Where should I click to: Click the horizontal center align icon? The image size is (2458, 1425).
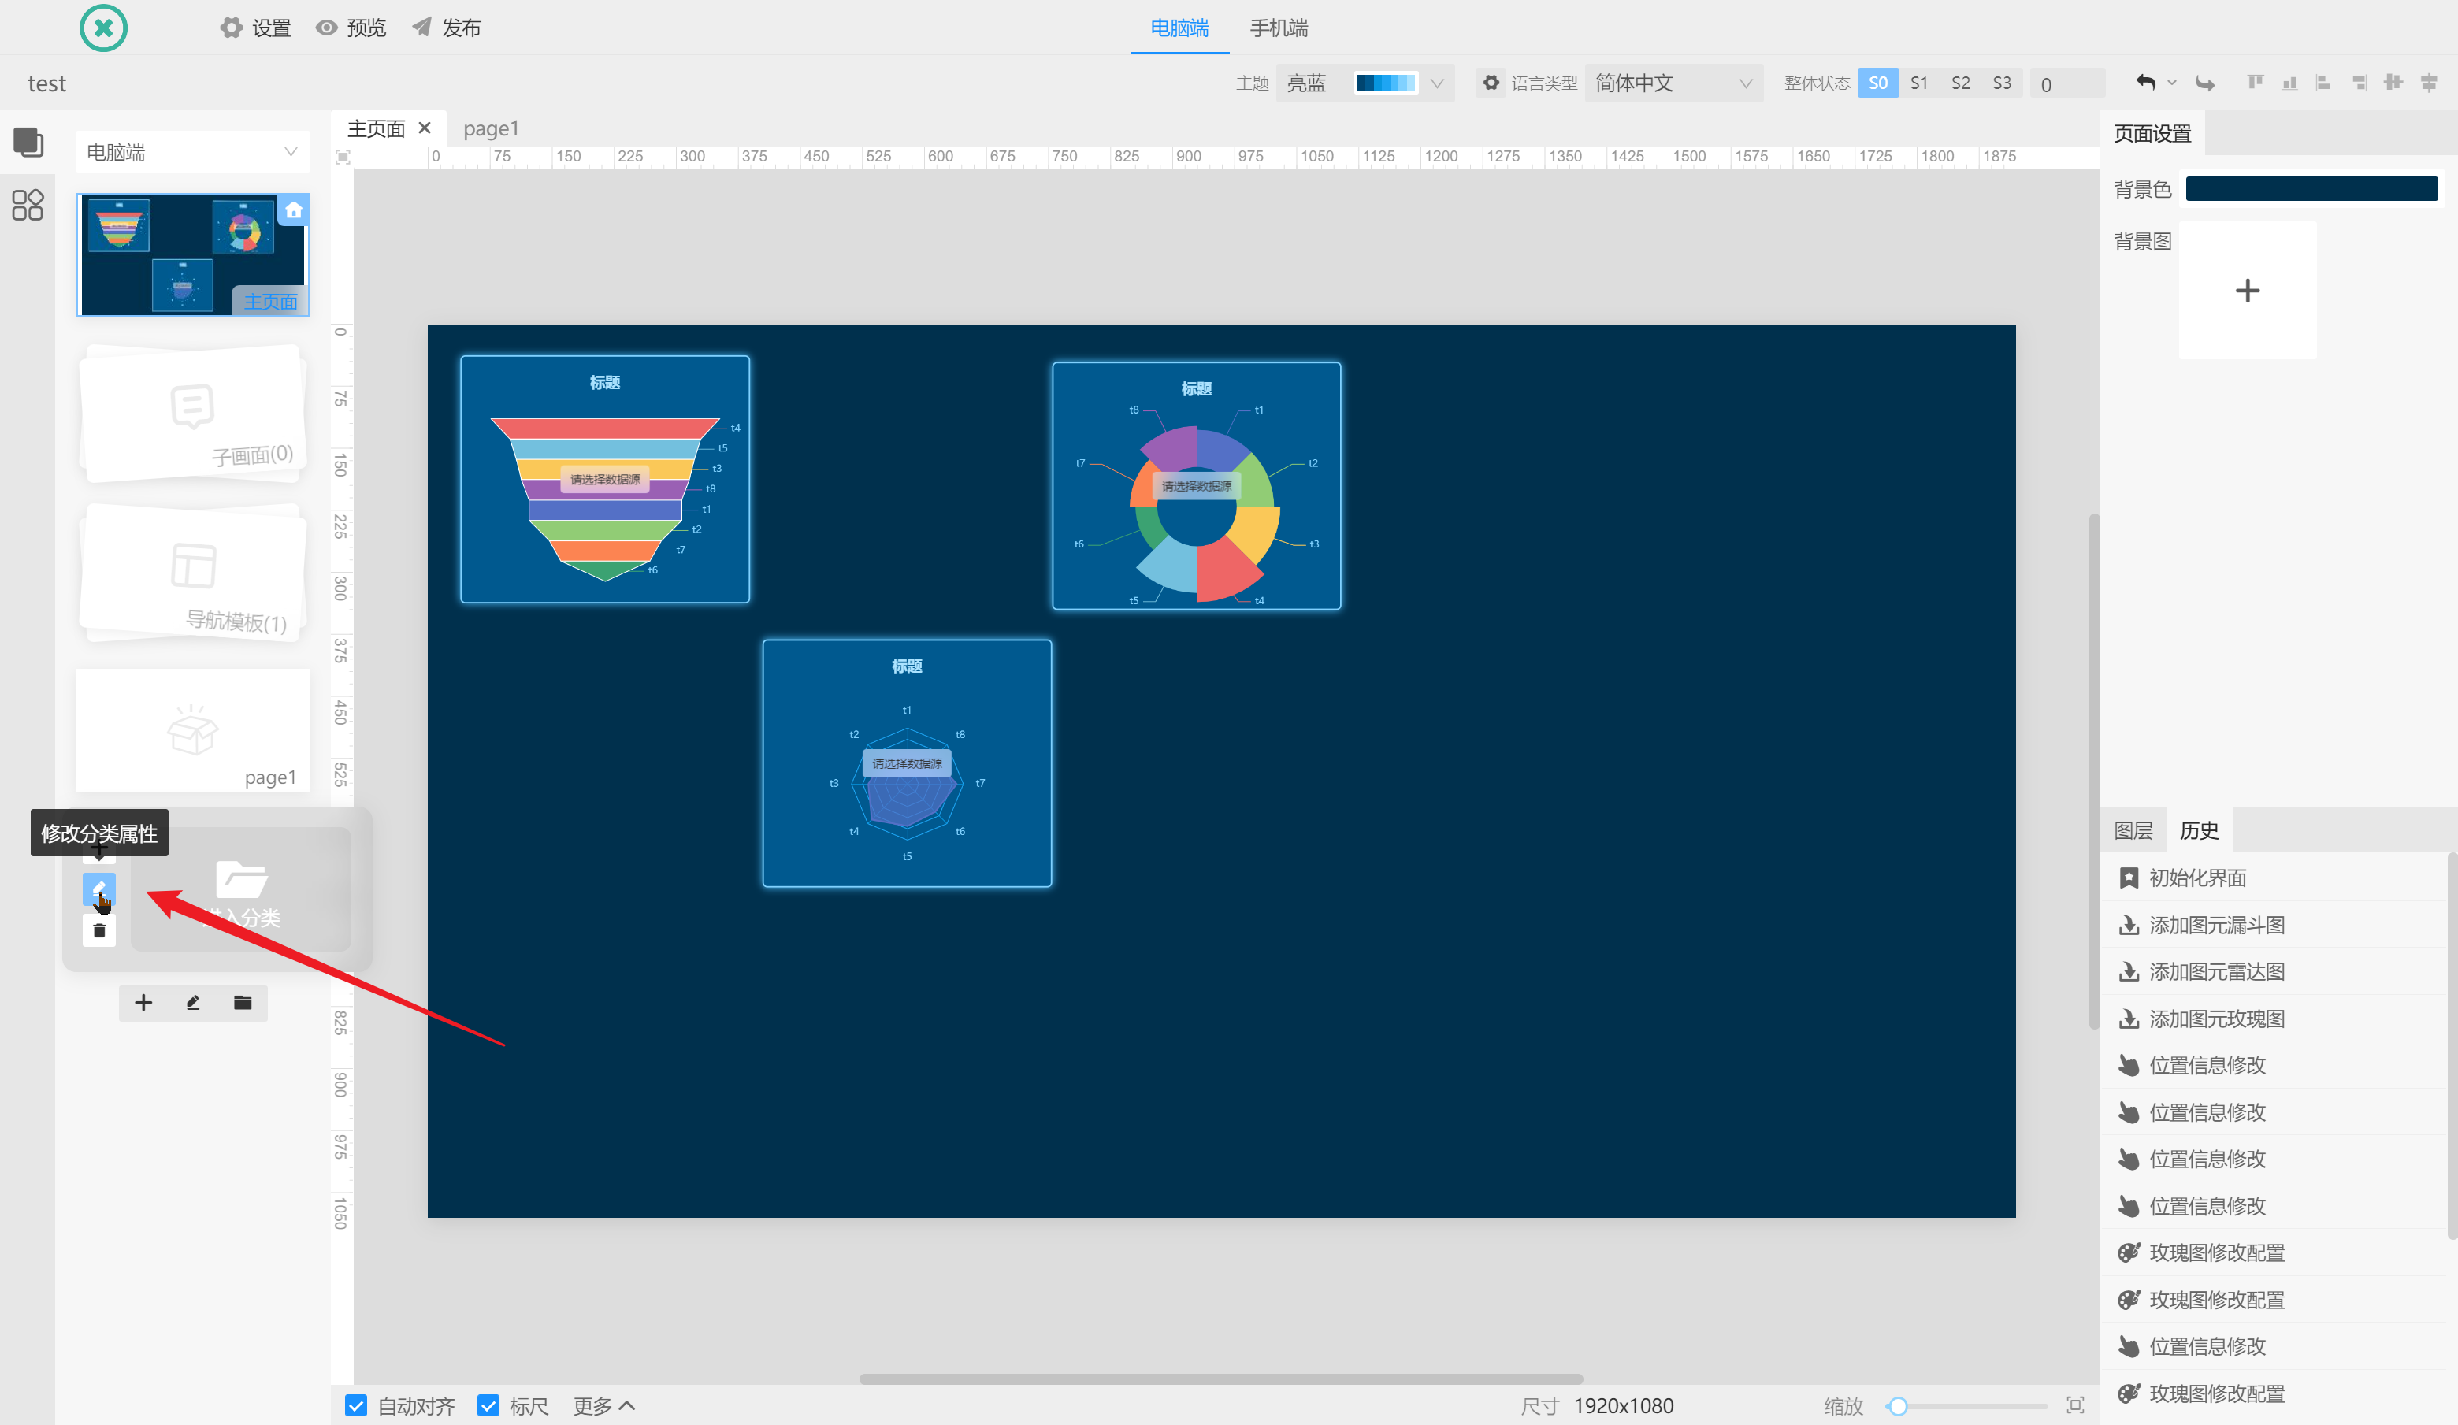2428,82
